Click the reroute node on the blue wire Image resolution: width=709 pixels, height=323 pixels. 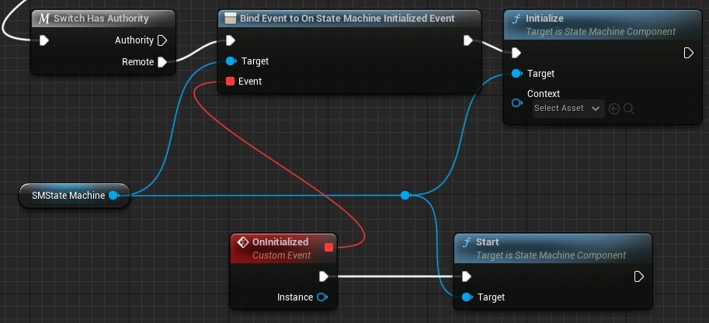pos(405,196)
